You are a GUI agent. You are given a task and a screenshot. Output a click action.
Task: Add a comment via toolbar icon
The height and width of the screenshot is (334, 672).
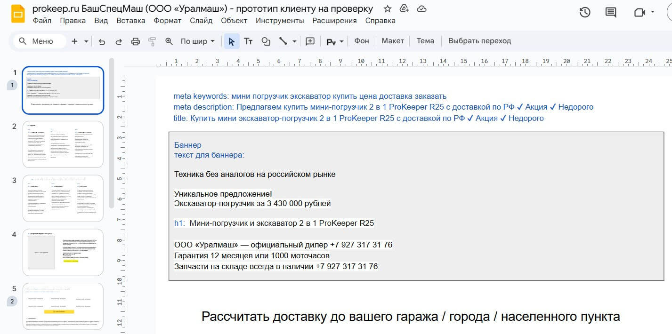[x=310, y=41]
